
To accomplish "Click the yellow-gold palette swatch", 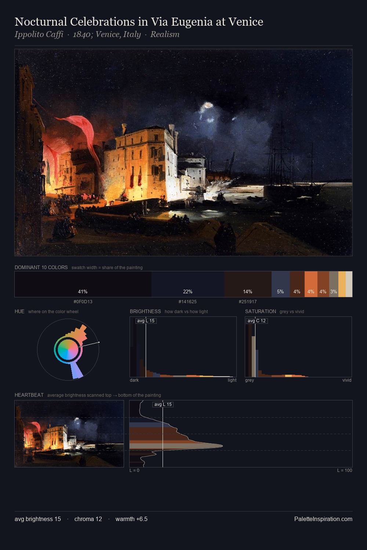I will point(342,284).
